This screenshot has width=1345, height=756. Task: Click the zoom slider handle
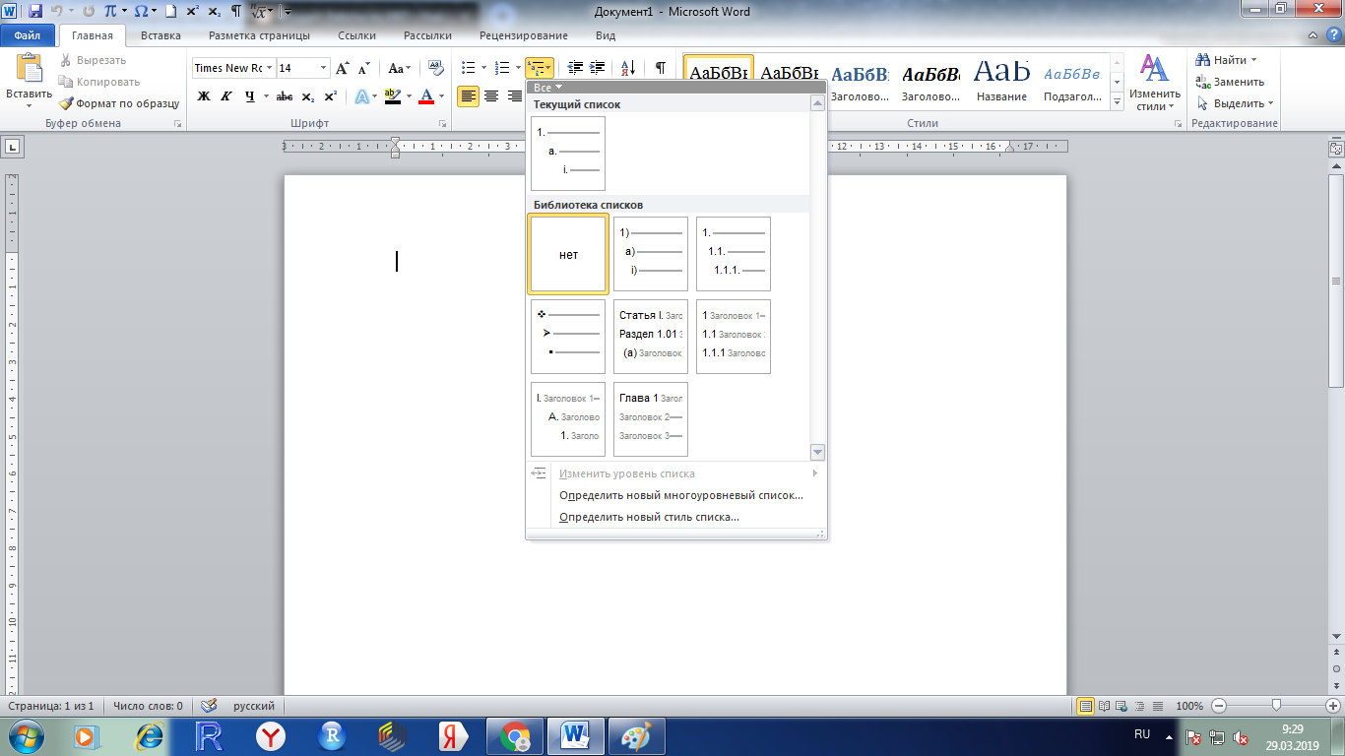point(1276,706)
